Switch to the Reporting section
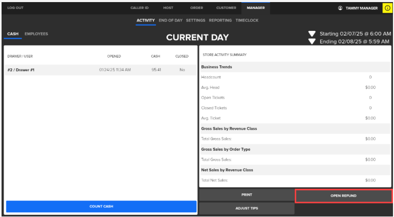This screenshot has width=394, height=217. click(220, 20)
